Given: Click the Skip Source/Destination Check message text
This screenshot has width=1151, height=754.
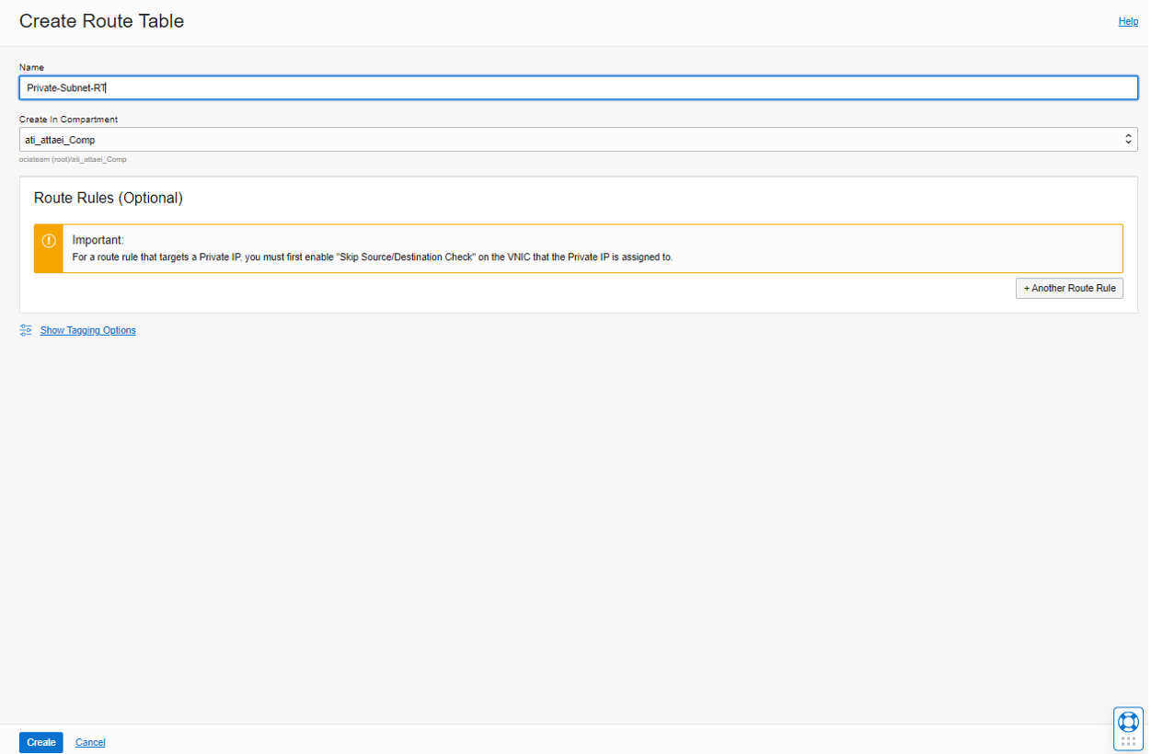Looking at the screenshot, I should tap(373, 257).
